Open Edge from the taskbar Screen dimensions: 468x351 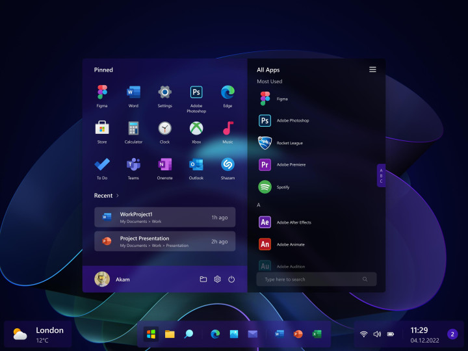[x=215, y=334]
